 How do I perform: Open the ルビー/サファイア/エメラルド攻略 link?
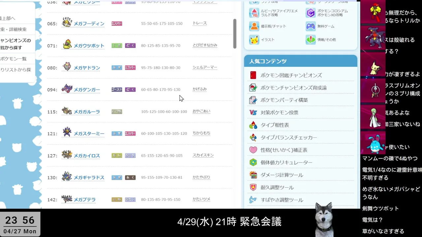coord(279,13)
